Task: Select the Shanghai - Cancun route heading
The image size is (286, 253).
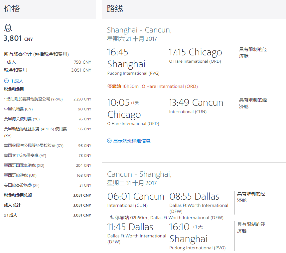Action: point(139,30)
